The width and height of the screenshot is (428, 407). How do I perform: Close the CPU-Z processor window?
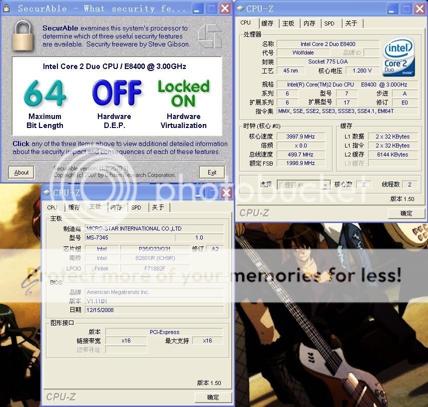point(420,8)
